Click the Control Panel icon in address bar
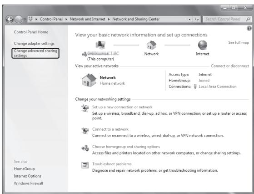 point(30,19)
